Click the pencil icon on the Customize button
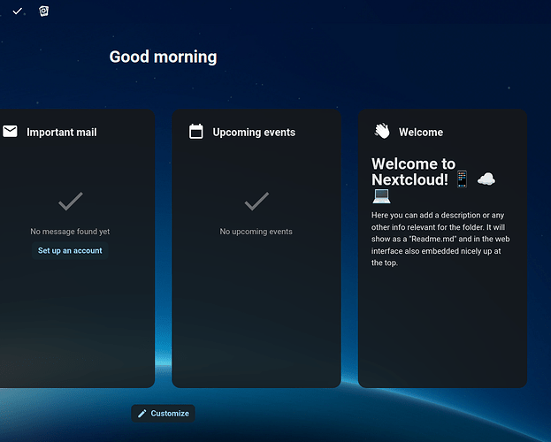The height and width of the screenshot is (442, 551). [x=142, y=414]
